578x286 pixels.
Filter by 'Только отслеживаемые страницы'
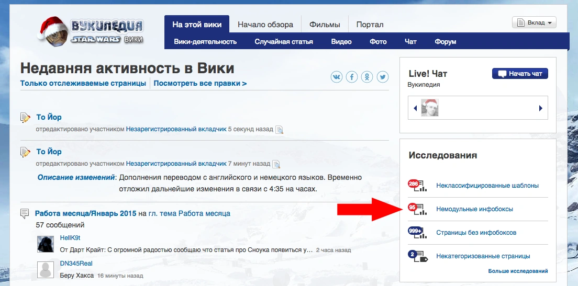[83, 83]
